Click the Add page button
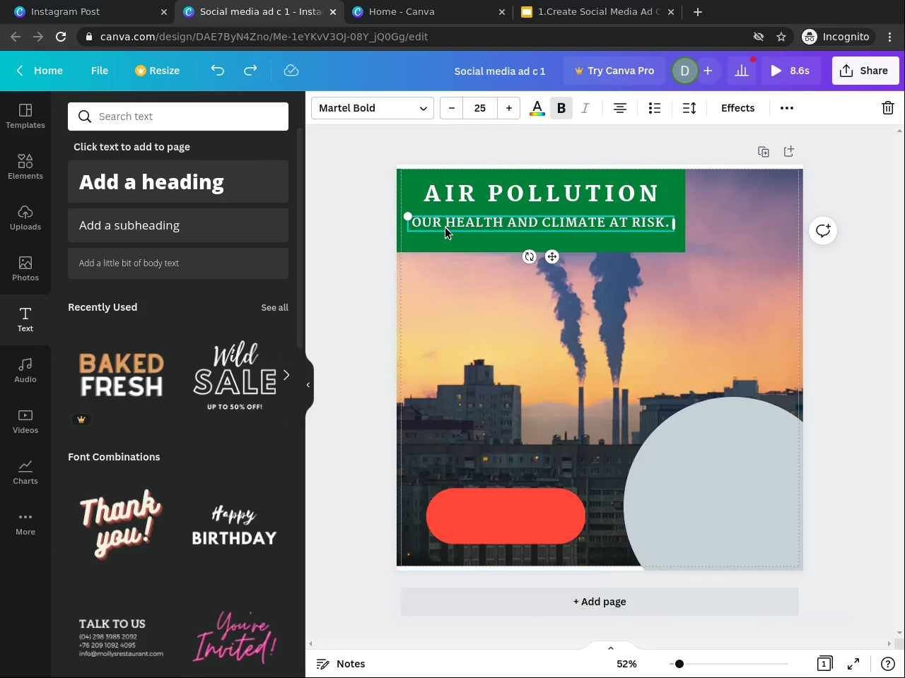Viewport: 905px width, 678px height. point(600,602)
